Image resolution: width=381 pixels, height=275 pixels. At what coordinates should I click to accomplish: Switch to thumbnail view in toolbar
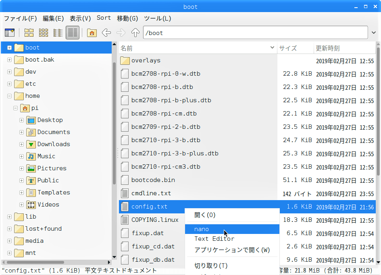coord(44,33)
